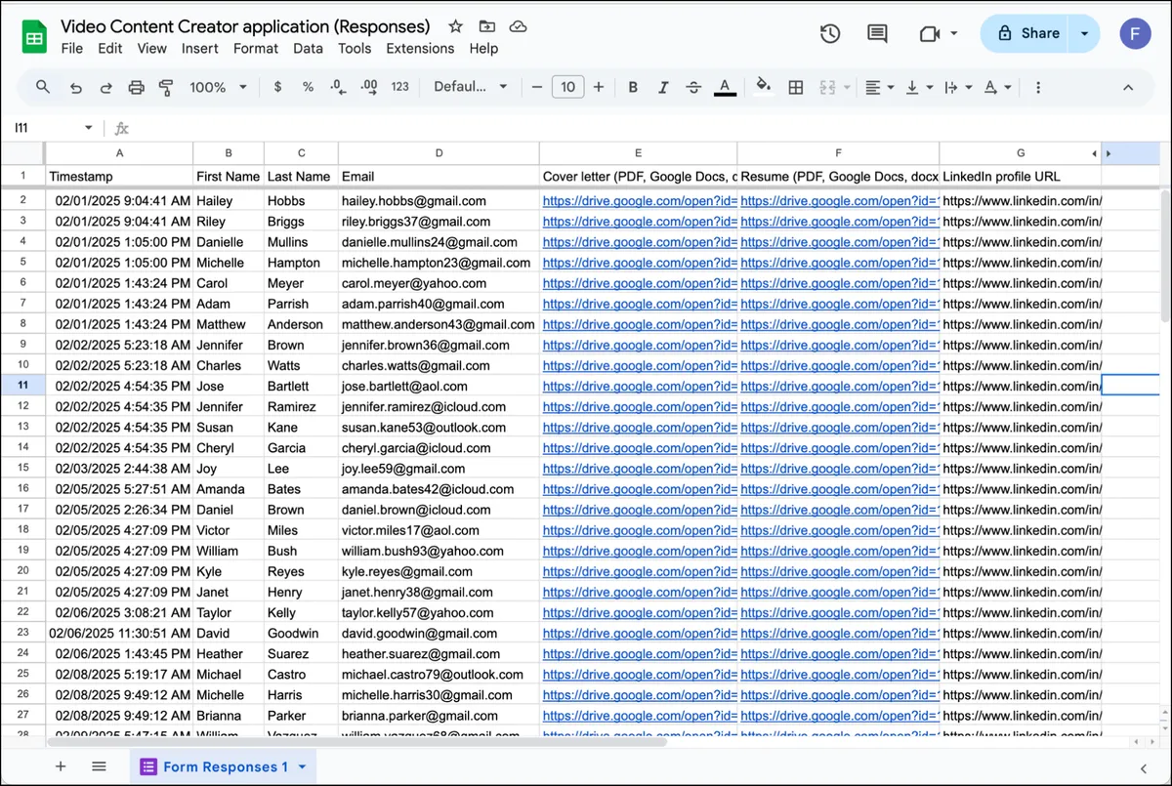This screenshot has width=1172, height=786.
Task: Open the Form Responses 1 tab menu arrow
Action: point(302,767)
